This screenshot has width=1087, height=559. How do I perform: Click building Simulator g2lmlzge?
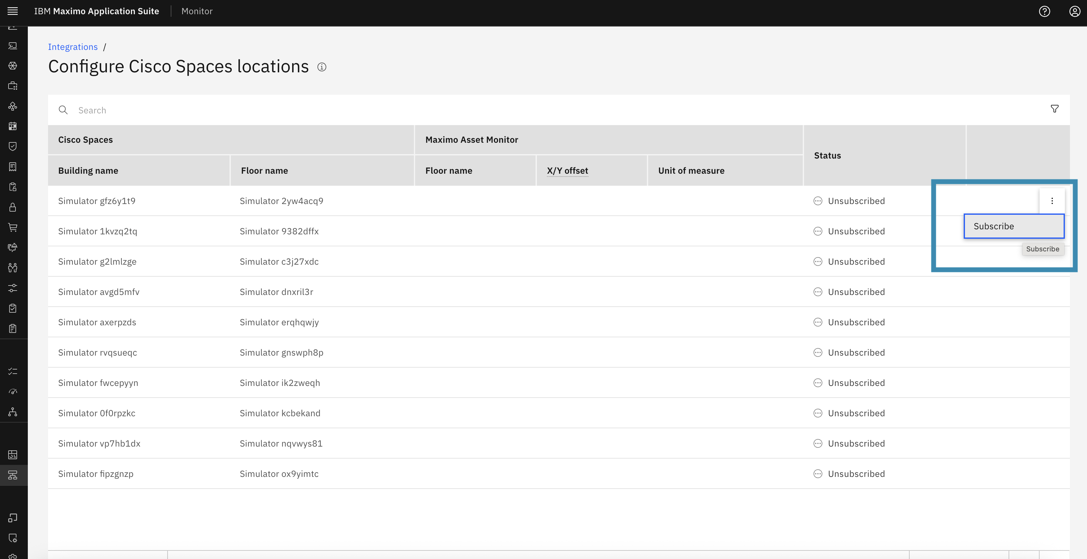tap(97, 261)
